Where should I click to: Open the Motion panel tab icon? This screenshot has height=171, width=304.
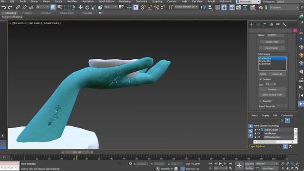point(271,25)
